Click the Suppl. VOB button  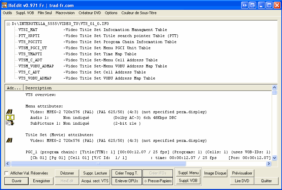pyautogui.click(x=188, y=181)
